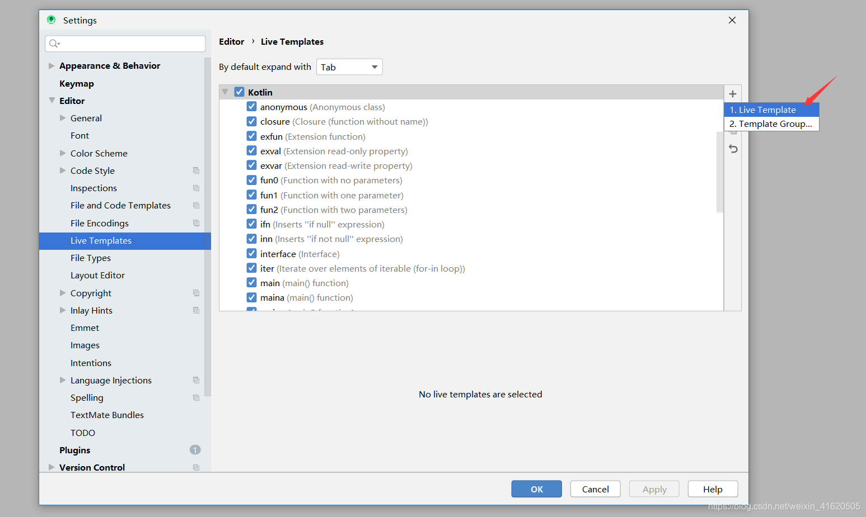Choose '2. Template Group...' from popup
Viewport: 866px width, 517px height.
click(x=771, y=124)
